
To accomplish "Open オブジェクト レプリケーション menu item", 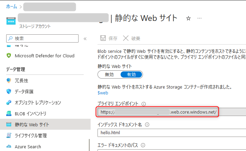I will pos(38,103).
